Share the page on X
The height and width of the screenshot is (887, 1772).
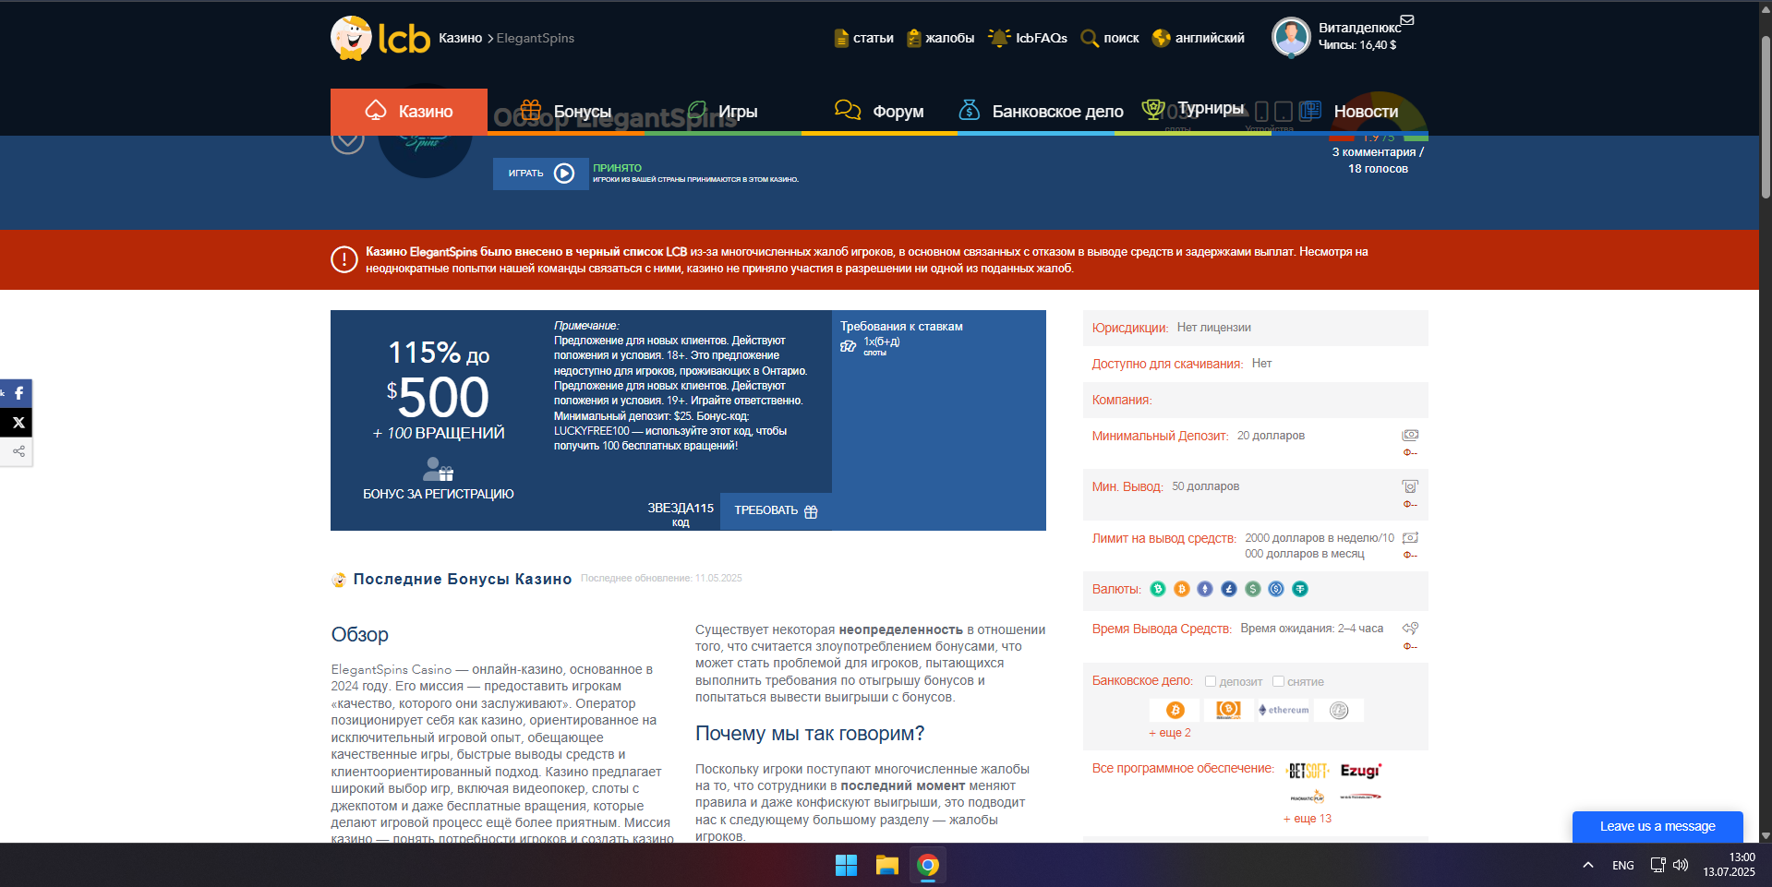18,423
